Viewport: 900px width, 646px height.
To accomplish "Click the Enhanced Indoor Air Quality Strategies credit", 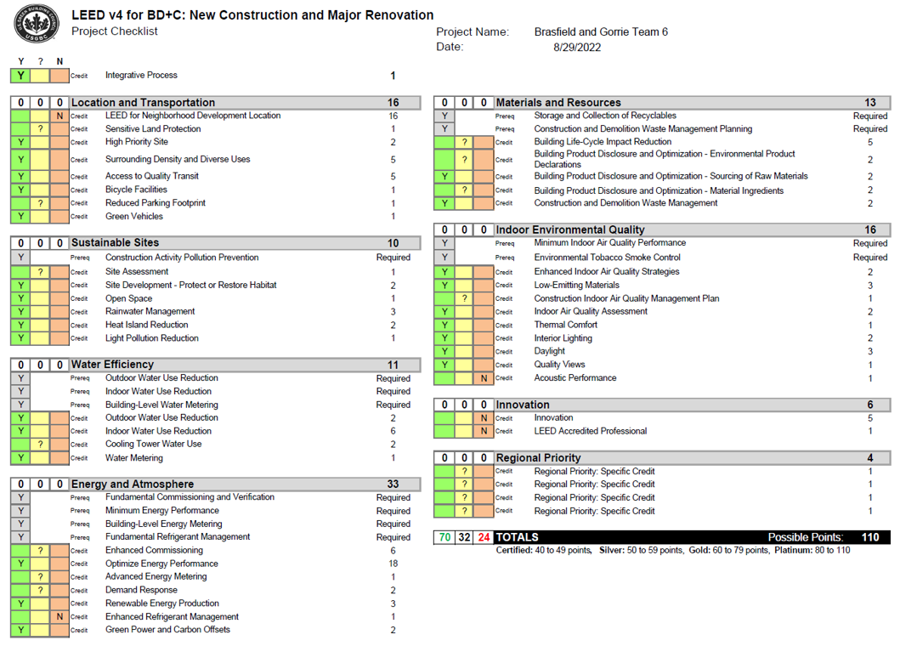I will coord(607,272).
